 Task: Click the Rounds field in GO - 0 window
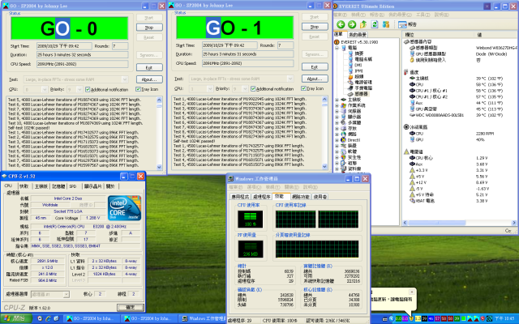click(x=120, y=46)
